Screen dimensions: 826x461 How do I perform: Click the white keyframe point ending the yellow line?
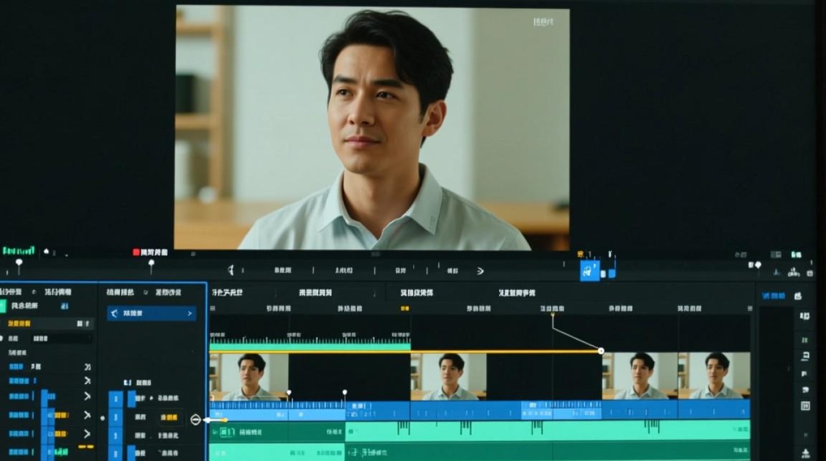click(601, 351)
